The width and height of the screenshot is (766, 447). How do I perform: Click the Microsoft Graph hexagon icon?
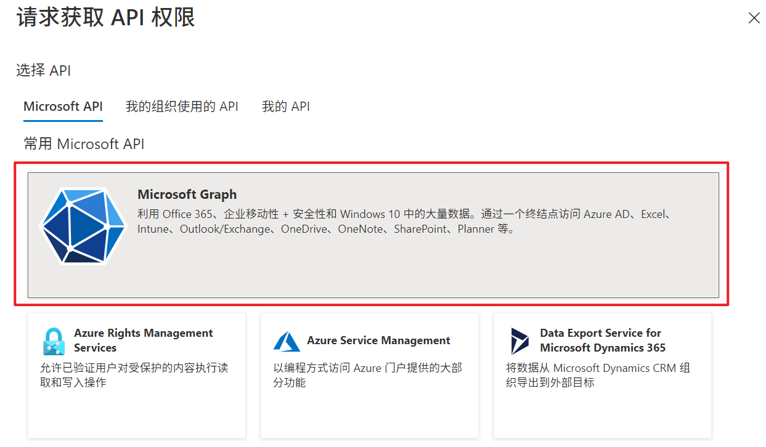83,227
